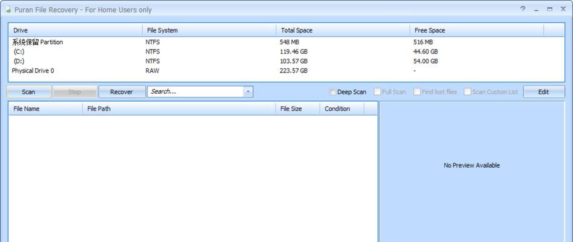This screenshot has height=242, width=573.
Task: Toggle the Scan Custom List checkbox
Action: point(467,92)
